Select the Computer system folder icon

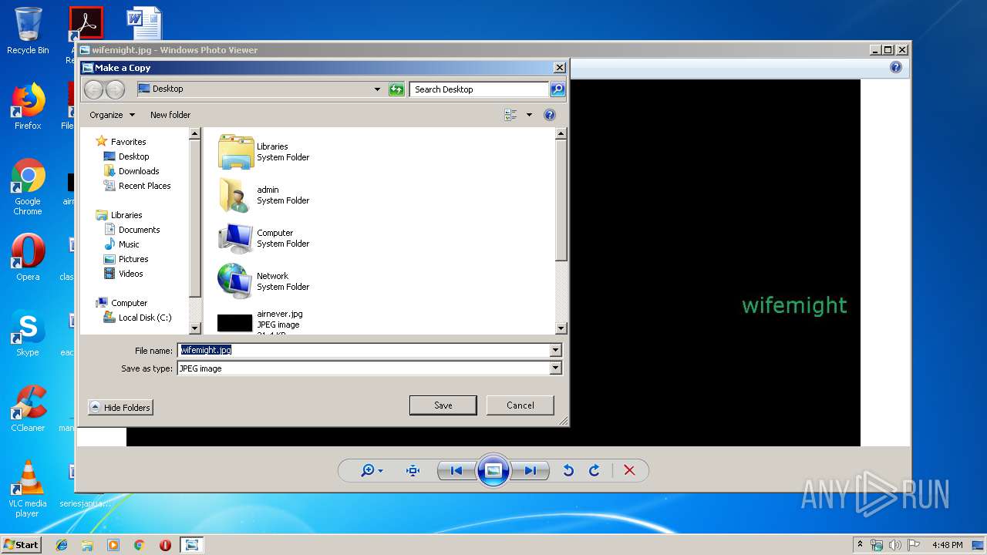(236, 238)
